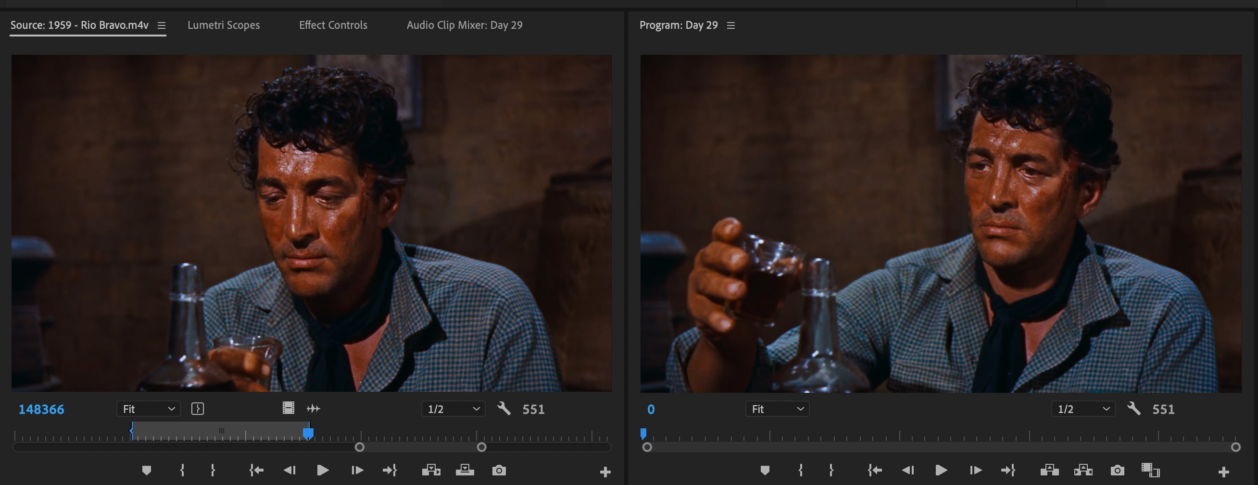The image size is (1258, 485).
Task: Open Source monitor settings wrench
Action: coord(503,409)
